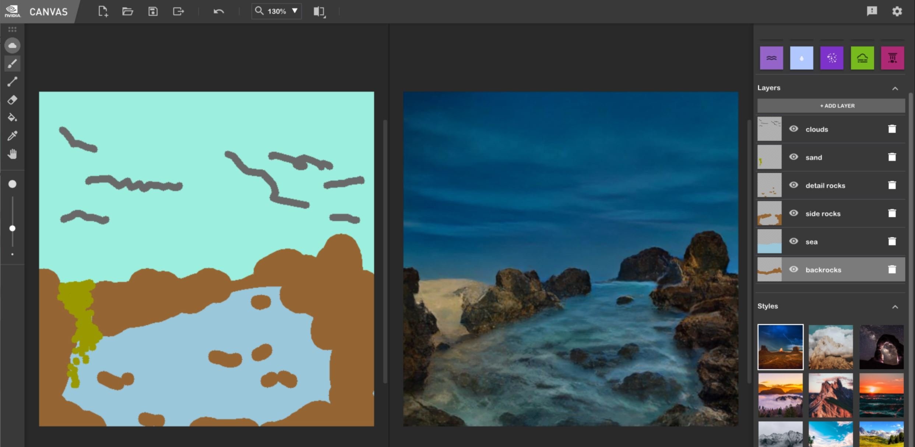Image resolution: width=915 pixels, height=447 pixels.
Task: Select the Eraser tool
Action: pos(13,100)
